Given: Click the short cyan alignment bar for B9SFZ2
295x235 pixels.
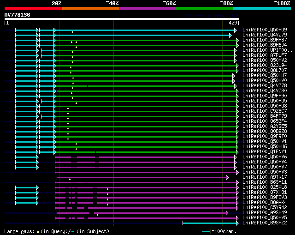Looking at the screenshot, I should 210,223.
